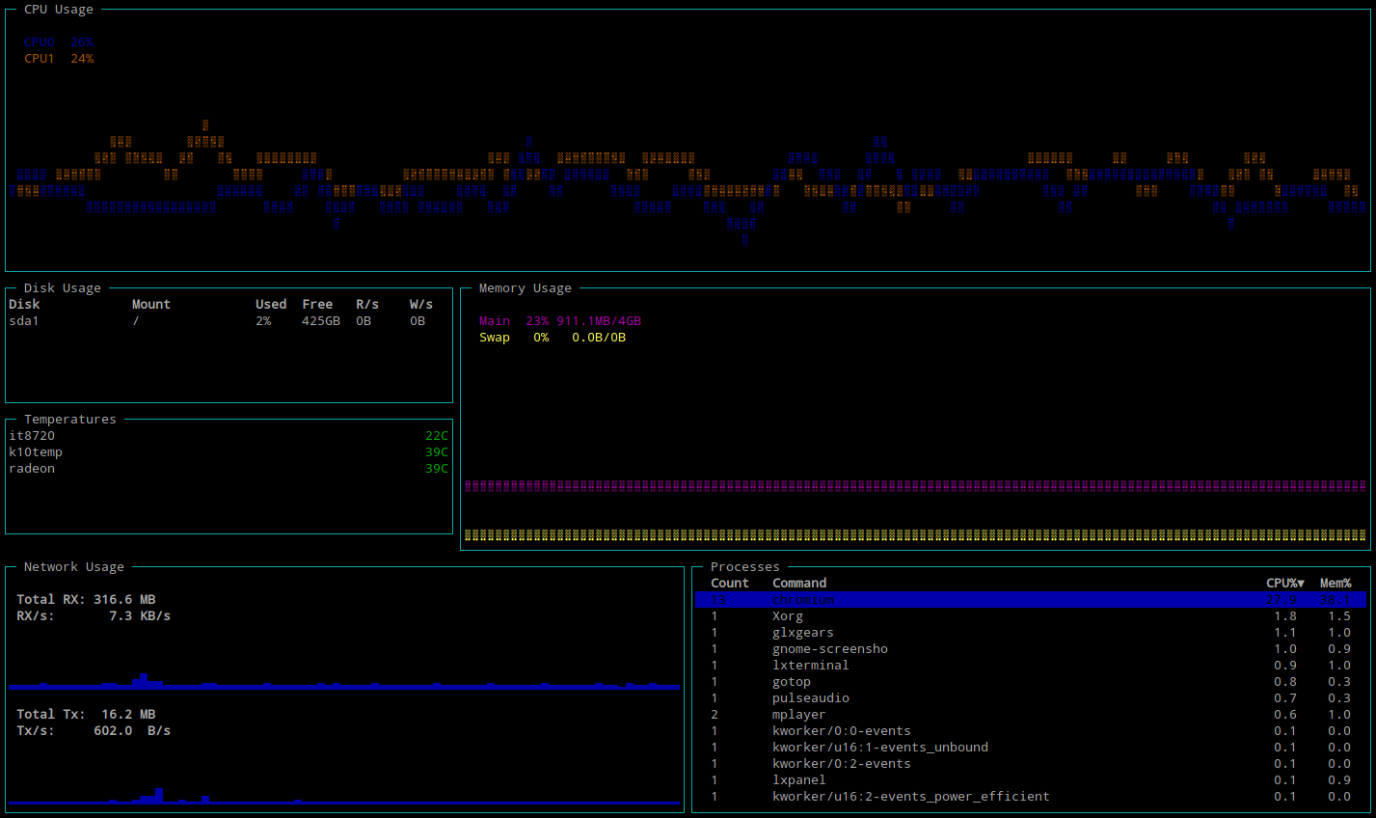This screenshot has width=1376, height=818.
Task: Click the Mount column header in Disk Usage
Action: pos(151,305)
